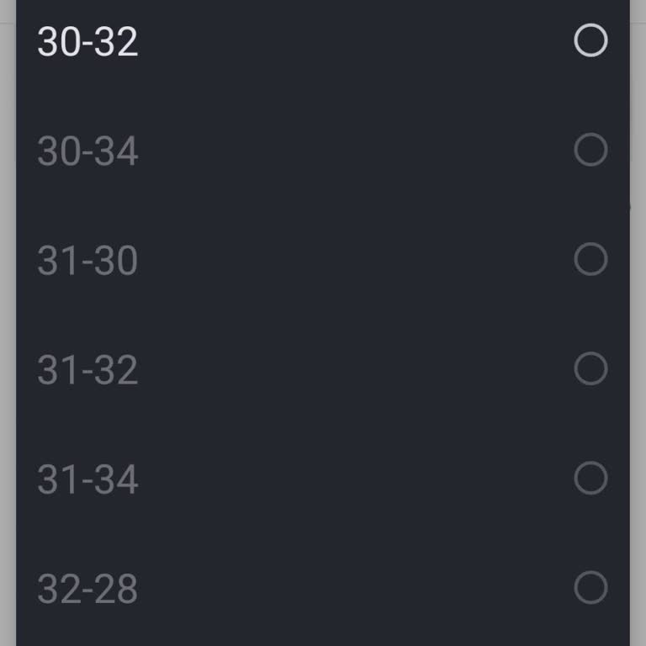Tap the 30-34 size label text
Image resolution: width=646 pixels, height=646 pixels.
click(x=87, y=151)
